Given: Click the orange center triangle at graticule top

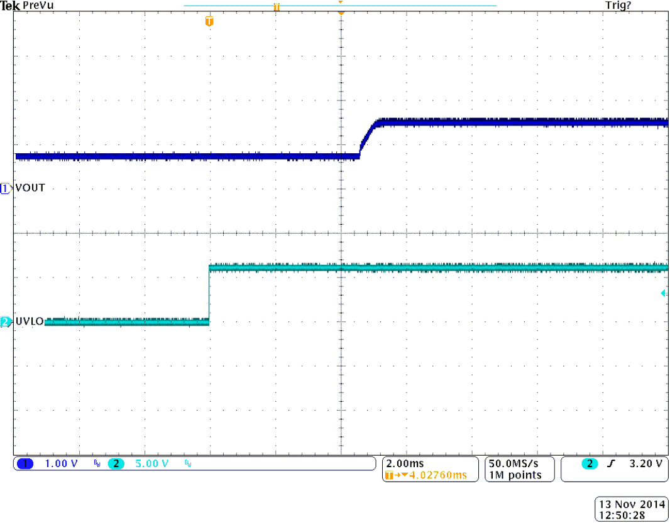Looking at the screenshot, I should [x=341, y=13].
